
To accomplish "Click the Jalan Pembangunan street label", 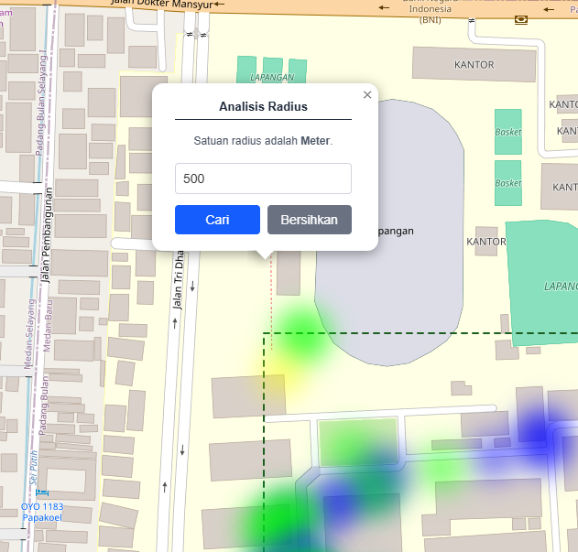I will coord(47,235).
